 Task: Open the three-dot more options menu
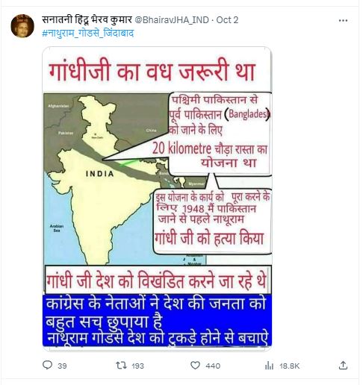click(x=343, y=21)
